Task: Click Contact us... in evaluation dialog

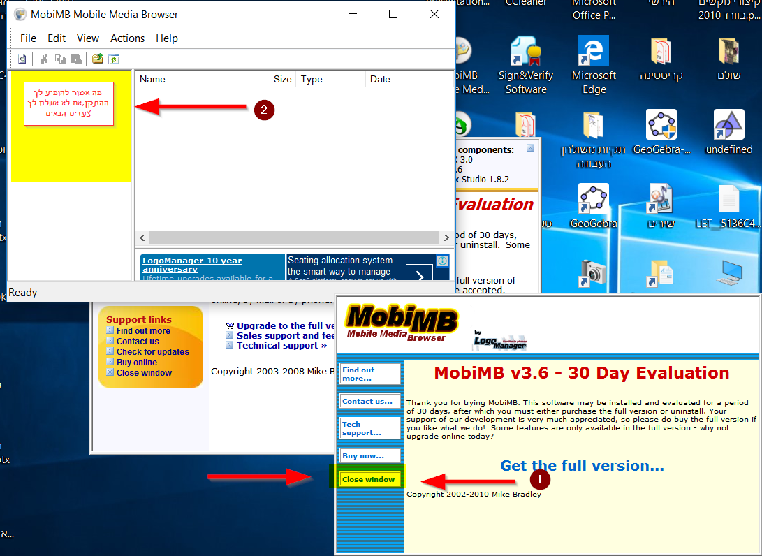Action: coord(369,401)
